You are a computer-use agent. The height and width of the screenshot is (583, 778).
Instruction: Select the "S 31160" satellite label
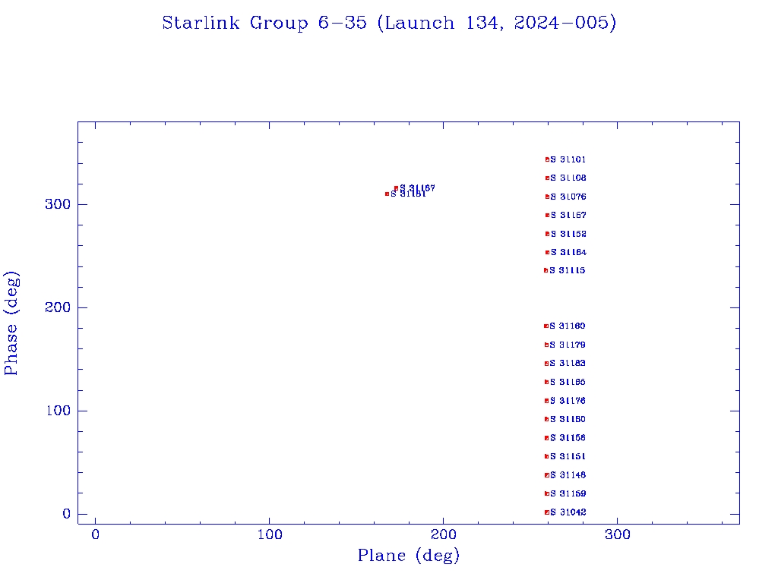click(x=567, y=326)
